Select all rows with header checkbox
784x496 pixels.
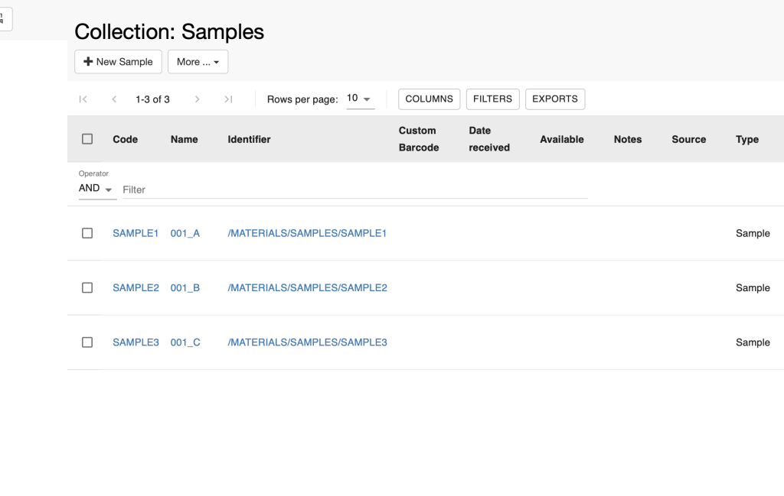87,139
